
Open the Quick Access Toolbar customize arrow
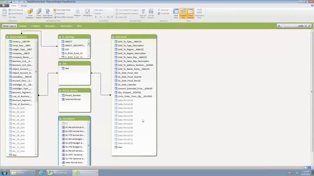(x=24, y=2)
